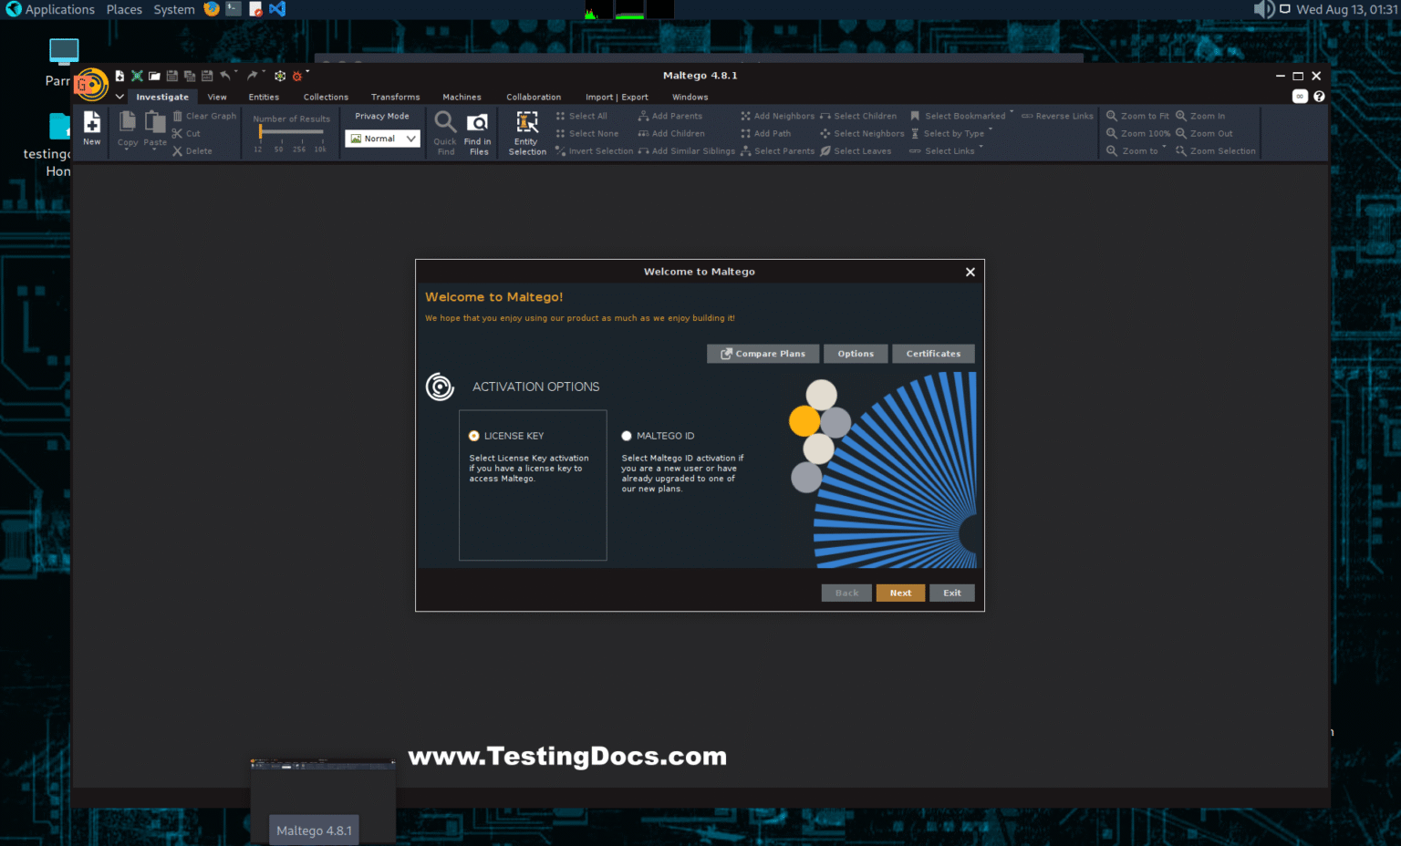Activate the Entity Selection tool
The image size is (1401, 846).
click(526, 130)
